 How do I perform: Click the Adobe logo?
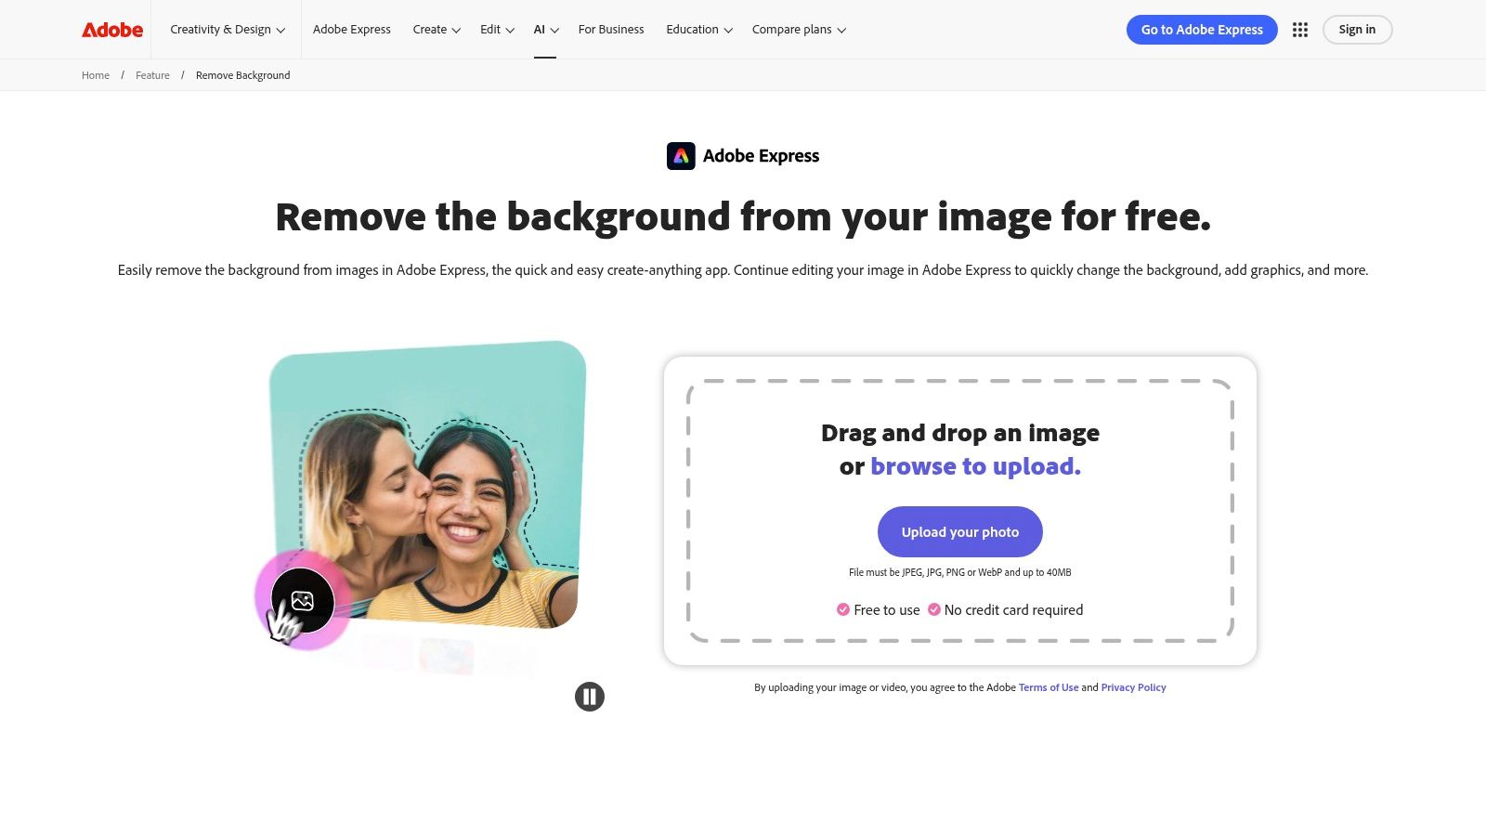click(x=111, y=29)
